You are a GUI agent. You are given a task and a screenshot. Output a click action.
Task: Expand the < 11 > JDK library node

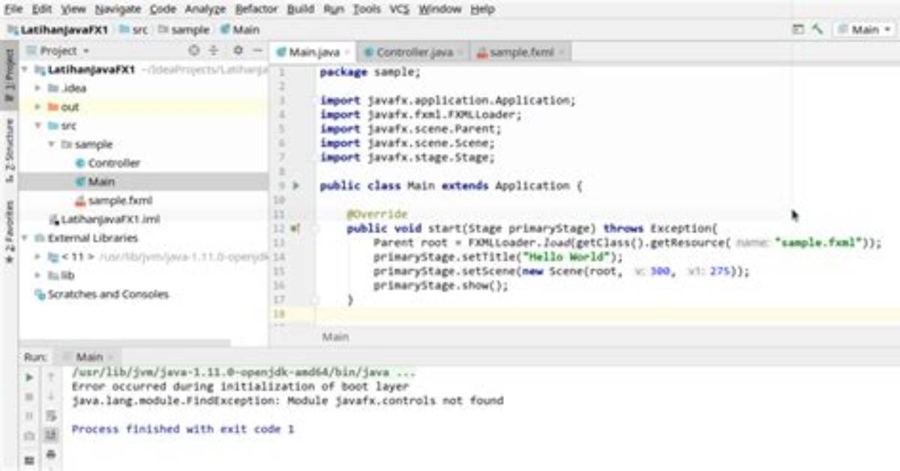(x=38, y=257)
